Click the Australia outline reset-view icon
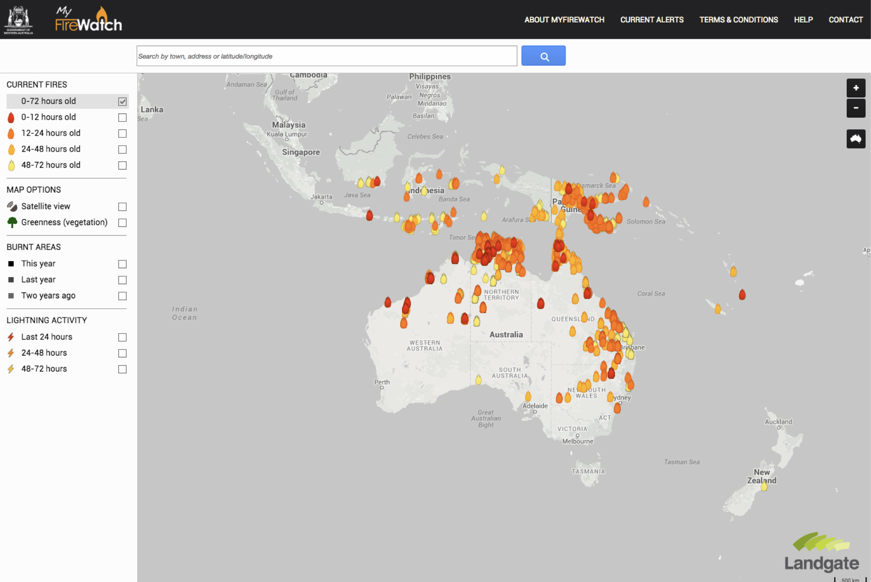Image resolution: width=871 pixels, height=582 pixels. pos(856,139)
